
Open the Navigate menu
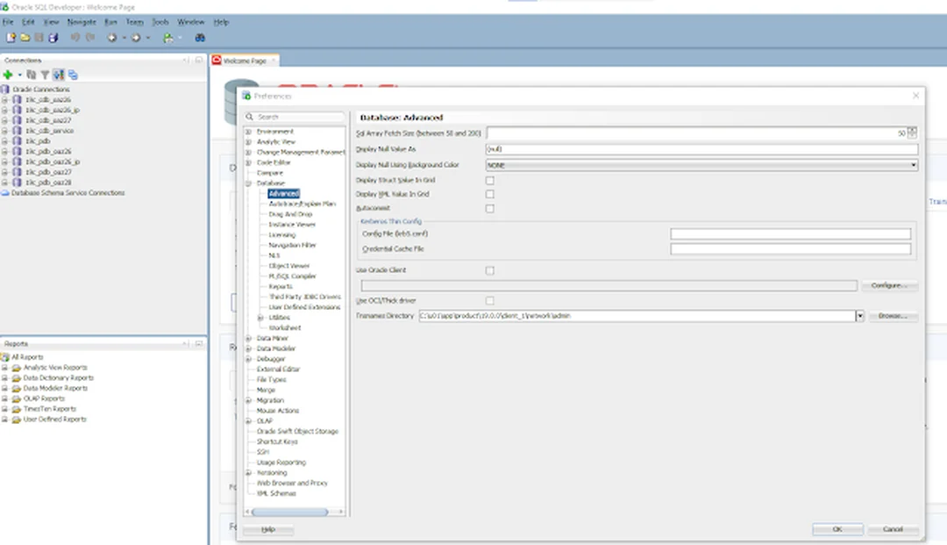point(82,22)
